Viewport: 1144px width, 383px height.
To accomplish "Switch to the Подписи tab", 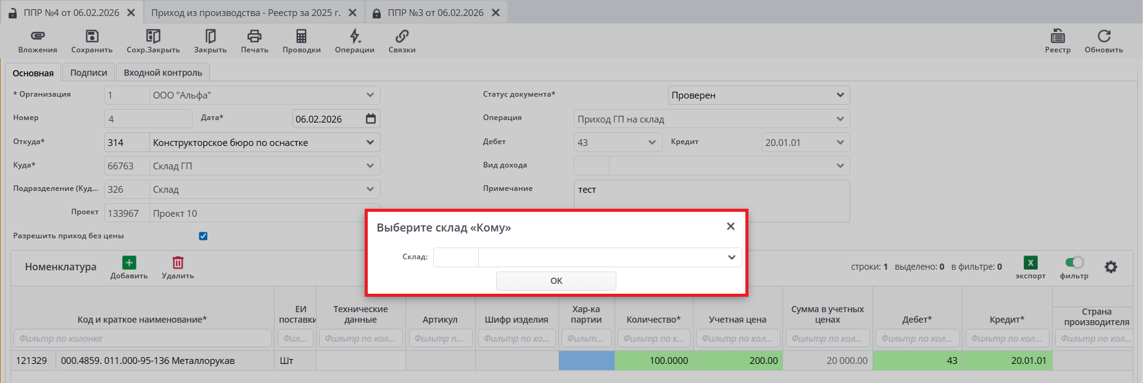I will coord(88,73).
